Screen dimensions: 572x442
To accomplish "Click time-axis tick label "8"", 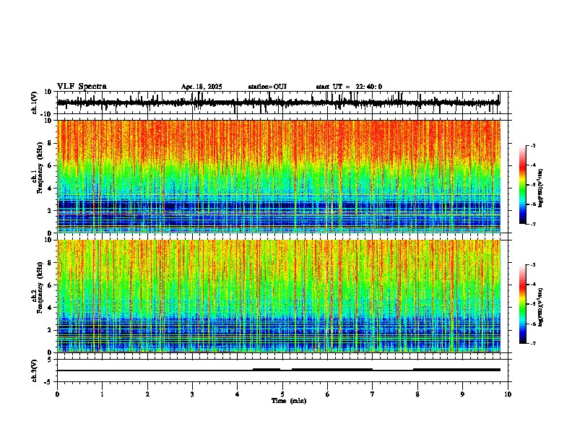I will [x=417, y=394].
